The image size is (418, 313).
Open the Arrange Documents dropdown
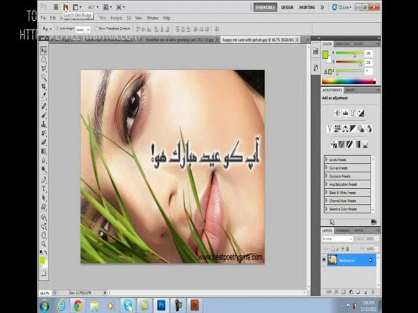pos(107,7)
